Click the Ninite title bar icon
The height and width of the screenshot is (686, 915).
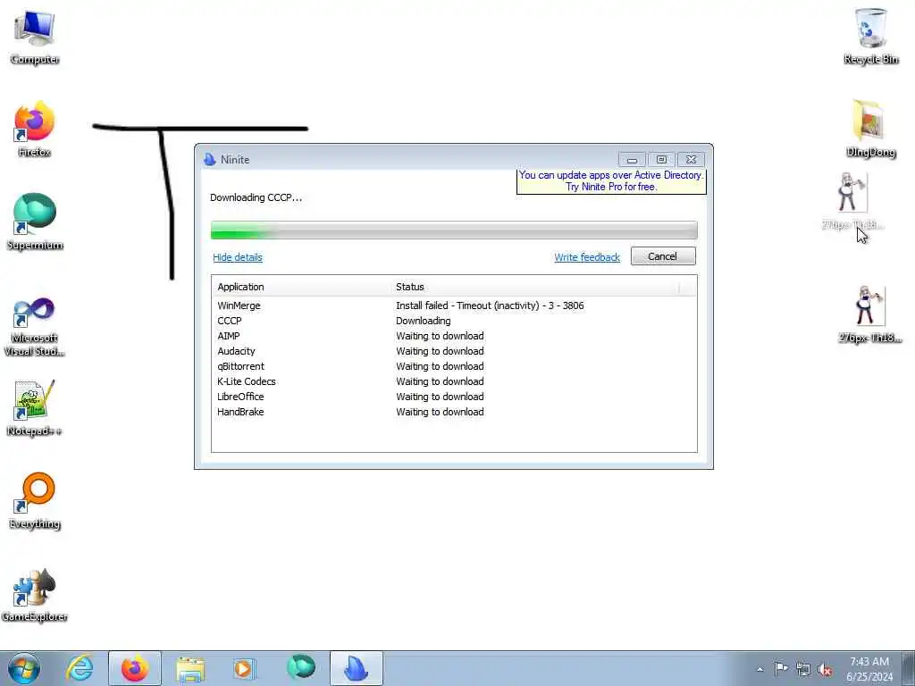[209, 159]
